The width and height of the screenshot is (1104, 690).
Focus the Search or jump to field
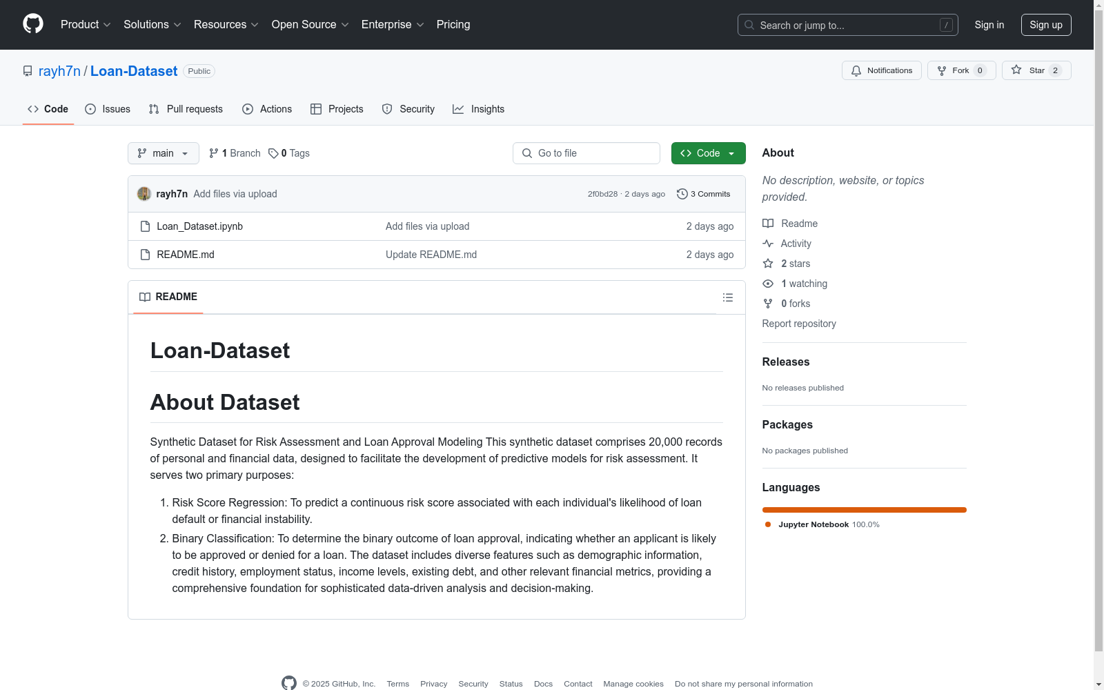click(848, 25)
